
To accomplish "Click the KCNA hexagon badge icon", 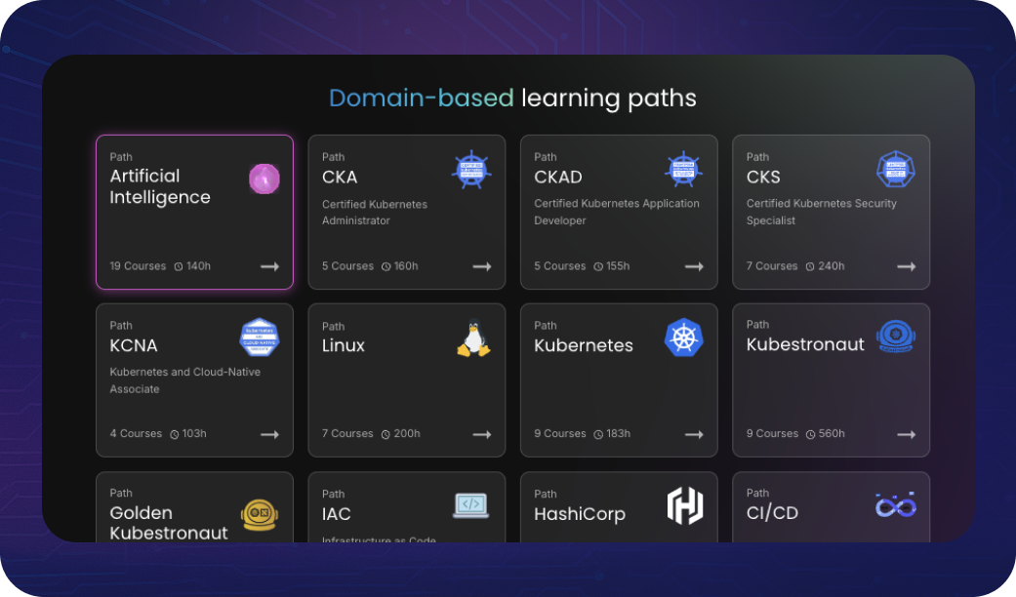I will (x=260, y=338).
